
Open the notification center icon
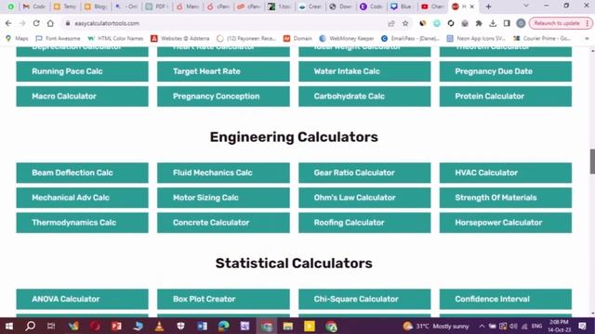583,326
